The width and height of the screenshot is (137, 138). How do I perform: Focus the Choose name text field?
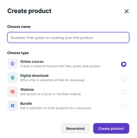tap(68, 38)
